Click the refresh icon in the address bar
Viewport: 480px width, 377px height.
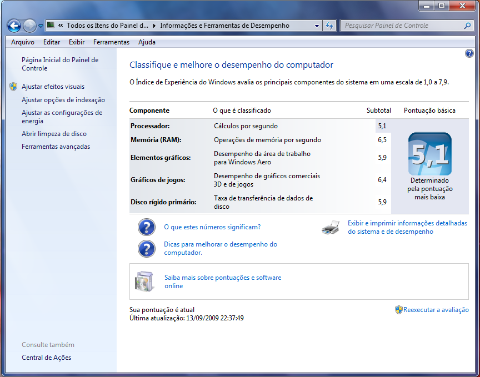(x=331, y=25)
